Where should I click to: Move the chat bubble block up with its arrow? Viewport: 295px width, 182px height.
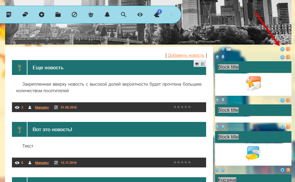(x=217, y=127)
